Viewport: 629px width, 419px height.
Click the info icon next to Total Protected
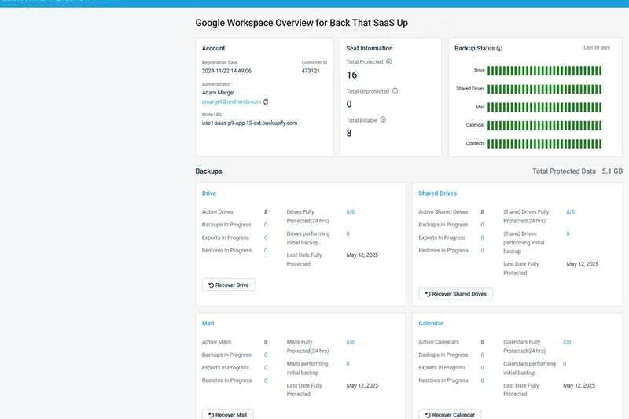pyautogui.click(x=388, y=62)
